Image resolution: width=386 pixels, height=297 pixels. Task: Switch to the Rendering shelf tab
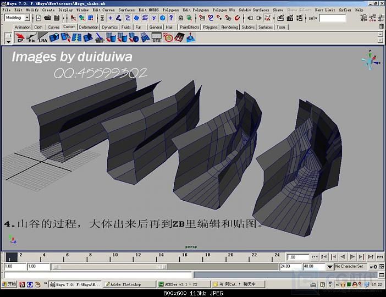[x=230, y=27]
